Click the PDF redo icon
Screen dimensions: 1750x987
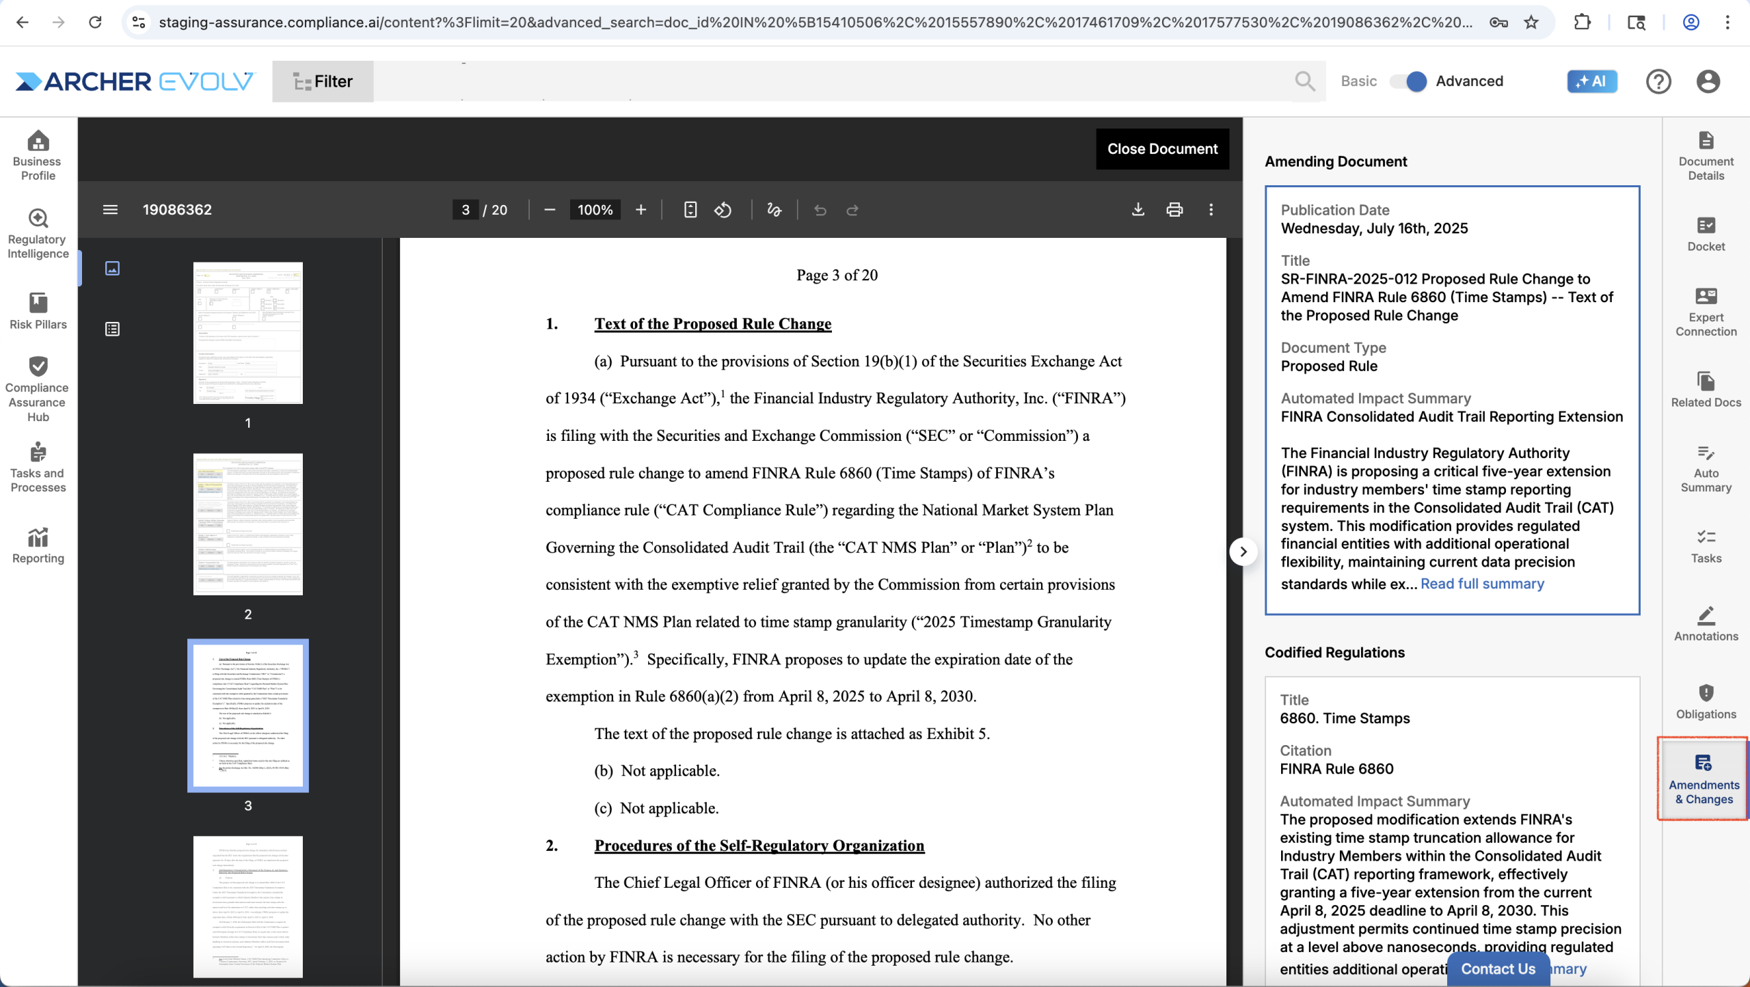coord(852,210)
